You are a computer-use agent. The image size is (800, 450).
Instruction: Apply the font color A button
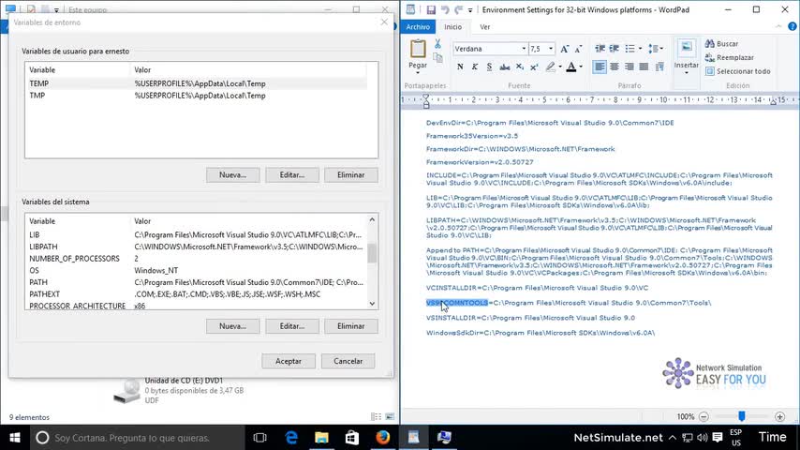point(571,67)
